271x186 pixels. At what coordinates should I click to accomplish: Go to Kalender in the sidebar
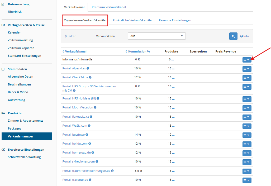(14, 32)
